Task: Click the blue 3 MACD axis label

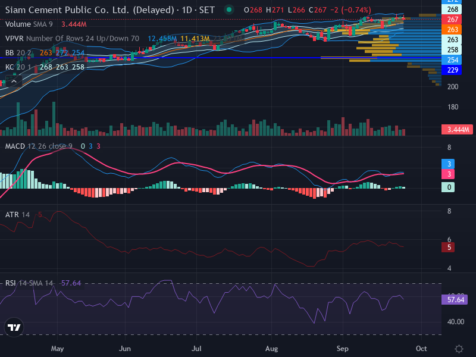Action: click(x=448, y=164)
